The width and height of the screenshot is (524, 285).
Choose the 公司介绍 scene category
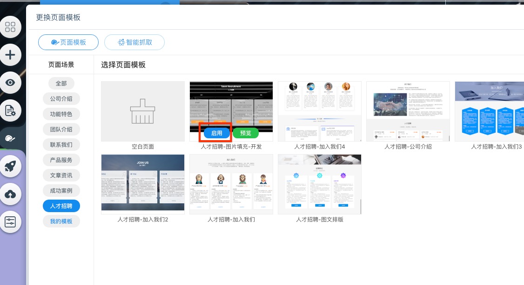point(61,99)
